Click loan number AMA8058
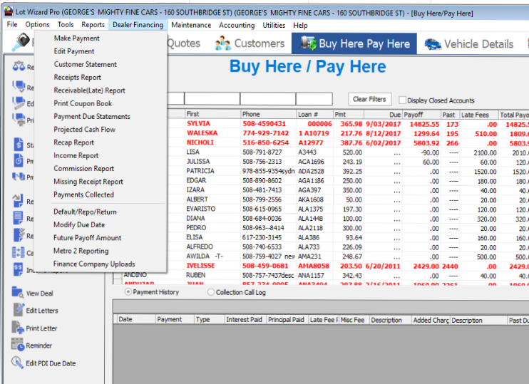Viewport: 529px width, 384px height. 314,266
